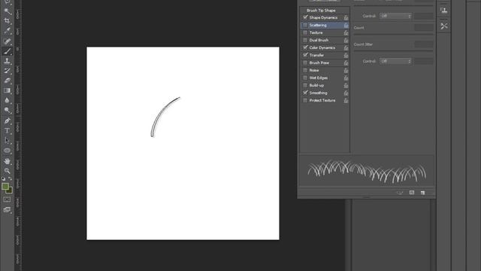Enable the Texture checkbox
This screenshot has width=481, height=271.
click(305, 32)
